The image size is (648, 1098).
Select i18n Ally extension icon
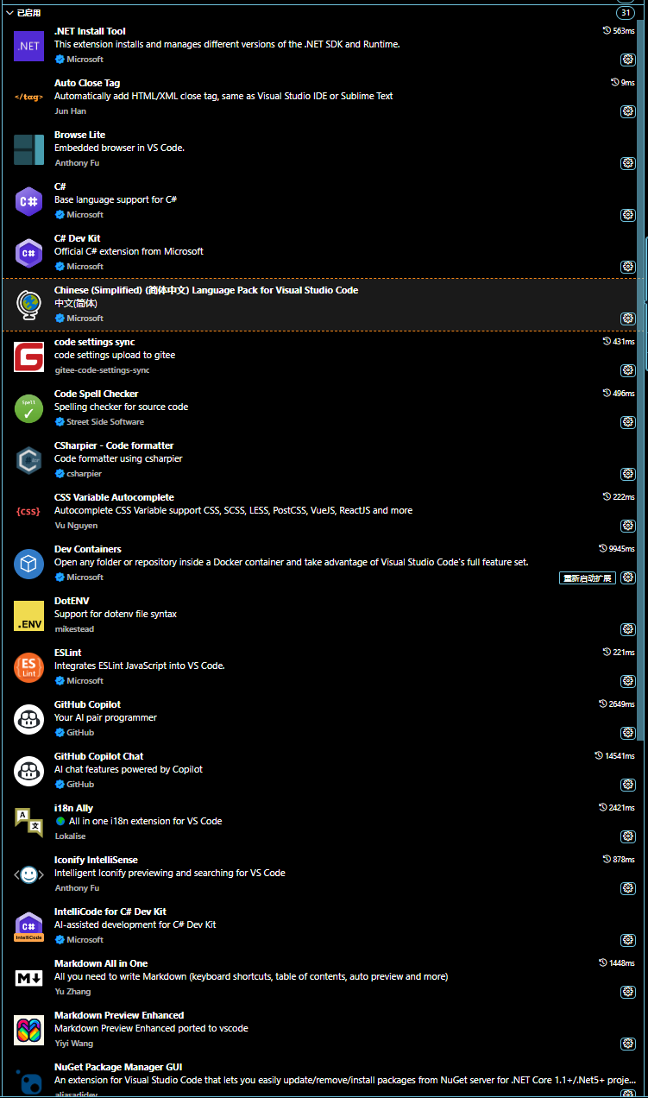(28, 823)
